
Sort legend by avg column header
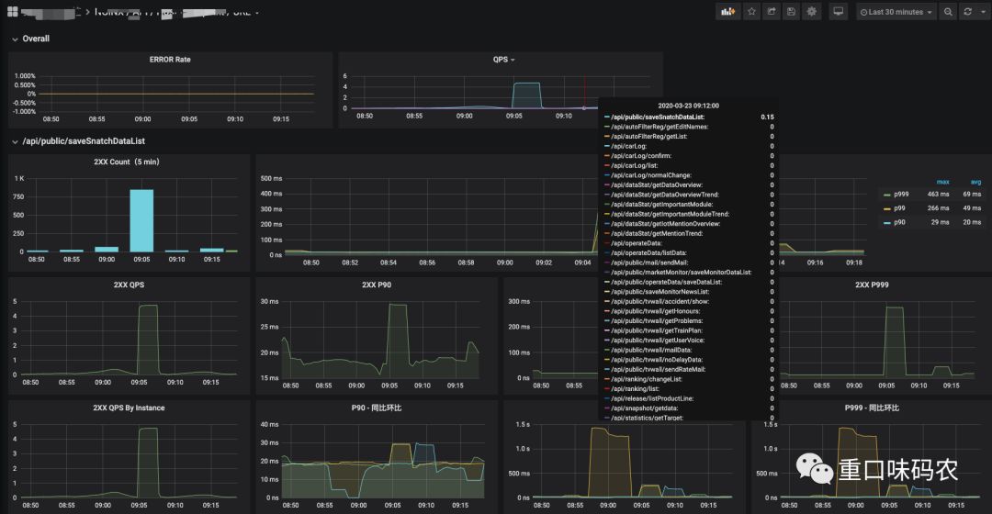click(975, 182)
